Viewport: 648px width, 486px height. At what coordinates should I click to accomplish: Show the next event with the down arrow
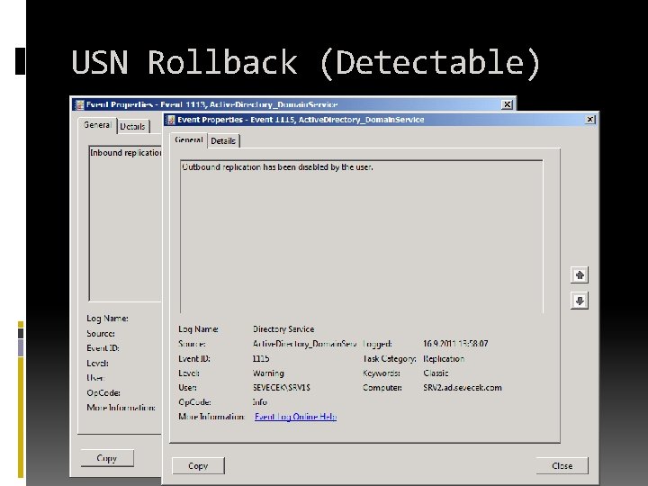(580, 301)
